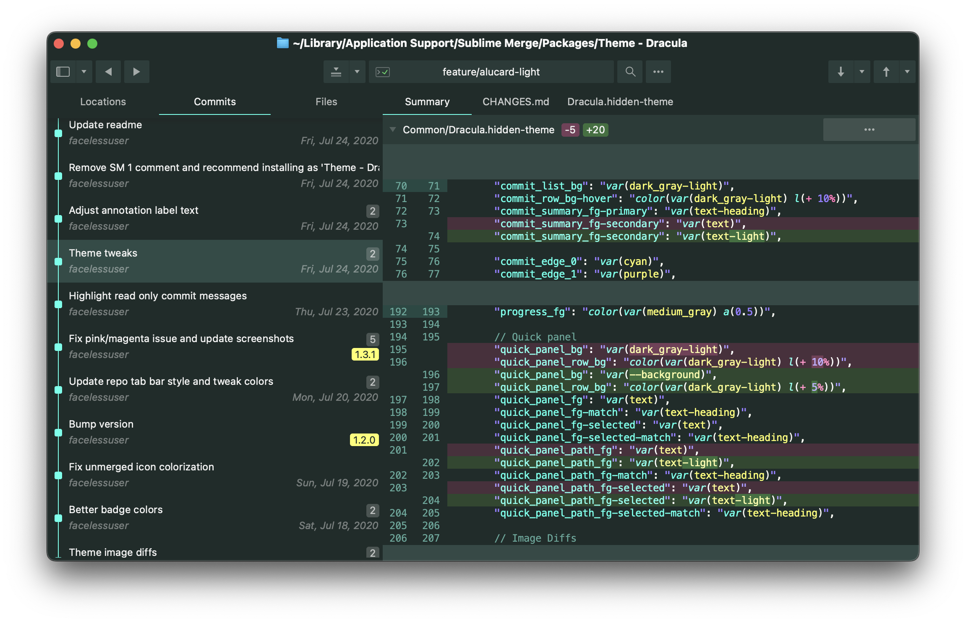Switch to the Locations tab
This screenshot has width=966, height=623.
coord(103,101)
